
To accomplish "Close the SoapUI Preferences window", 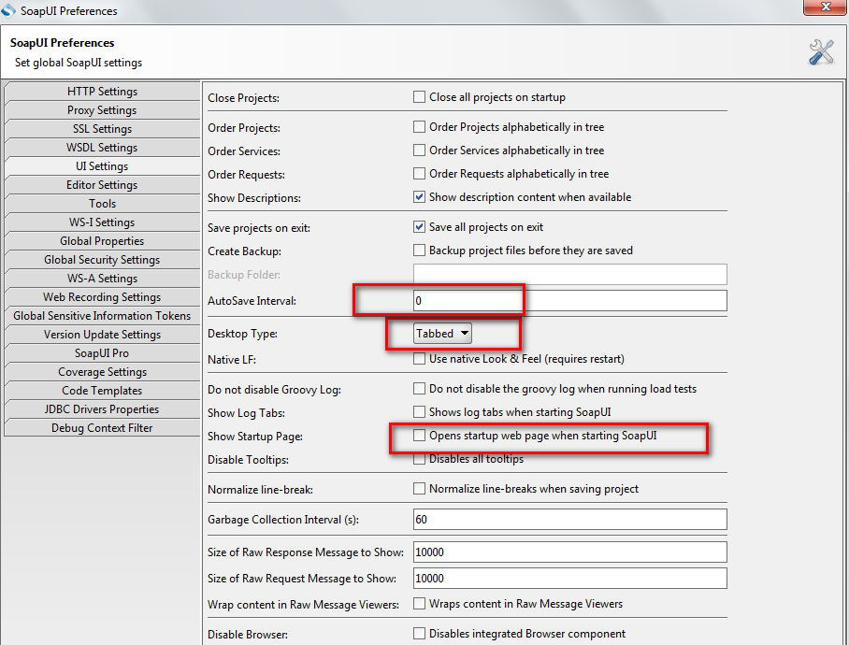I will [826, 7].
